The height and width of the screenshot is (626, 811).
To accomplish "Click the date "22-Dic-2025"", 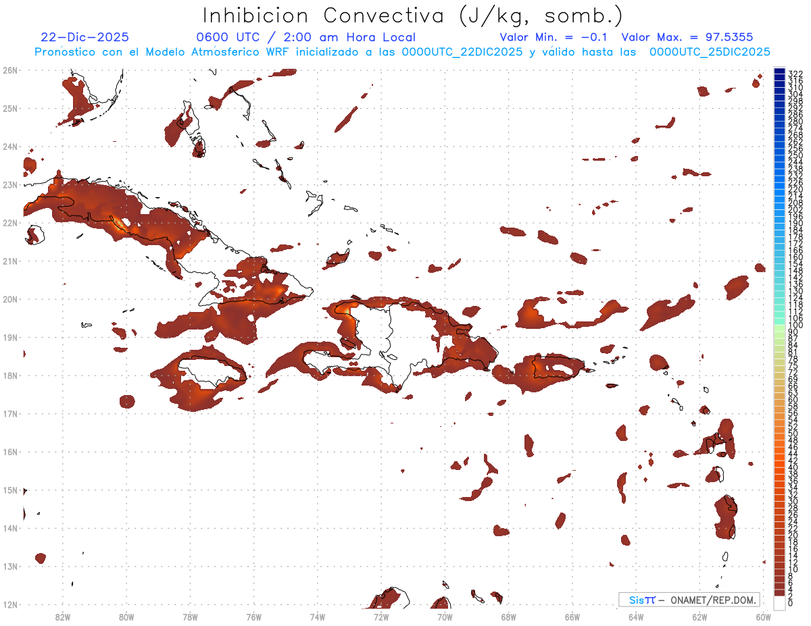I will coord(84,37).
